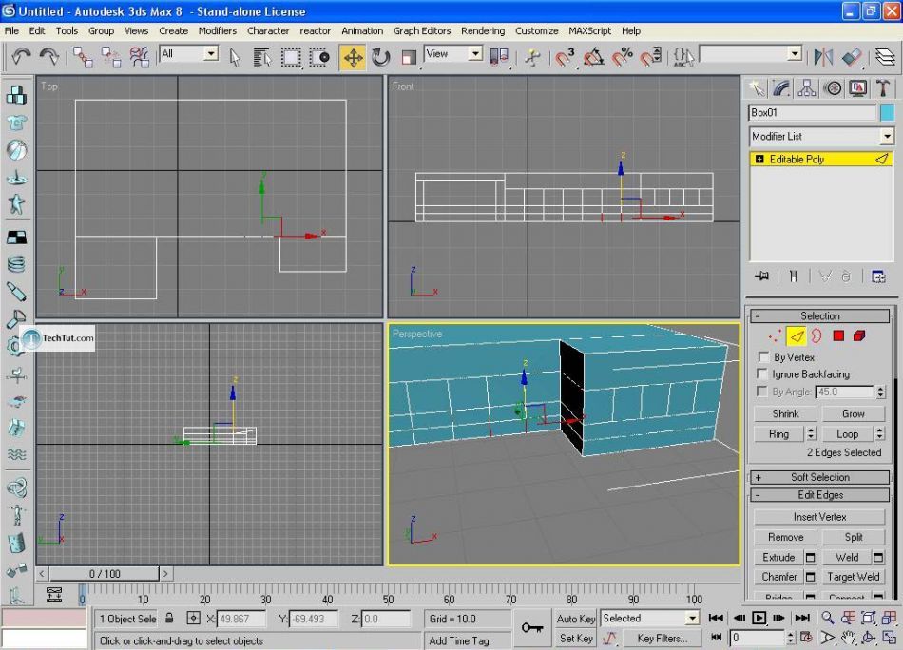Activate the Select and Link tool
Image resolution: width=903 pixels, height=650 pixels.
pos(83,57)
